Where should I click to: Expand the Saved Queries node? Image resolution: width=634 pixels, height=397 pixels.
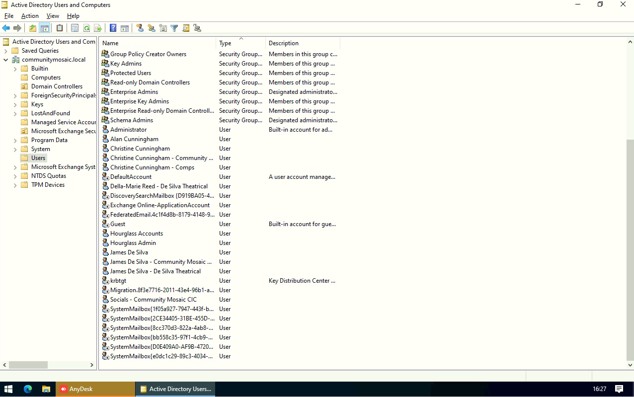point(5,51)
